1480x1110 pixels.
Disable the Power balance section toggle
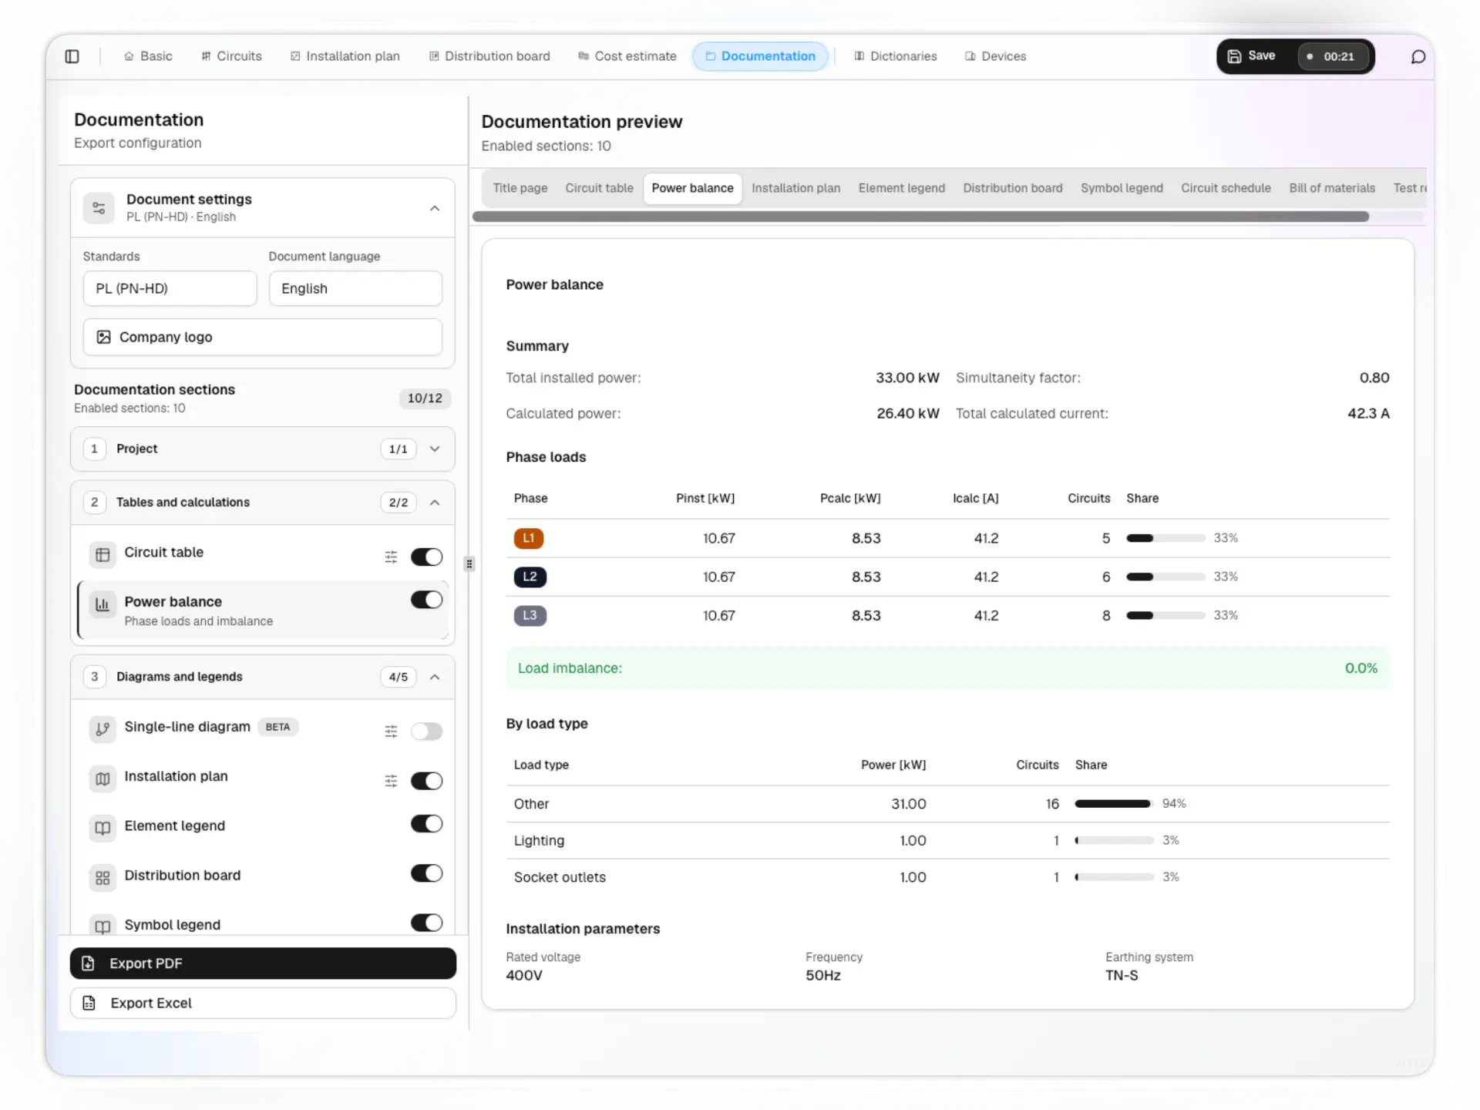click(426, 600)
